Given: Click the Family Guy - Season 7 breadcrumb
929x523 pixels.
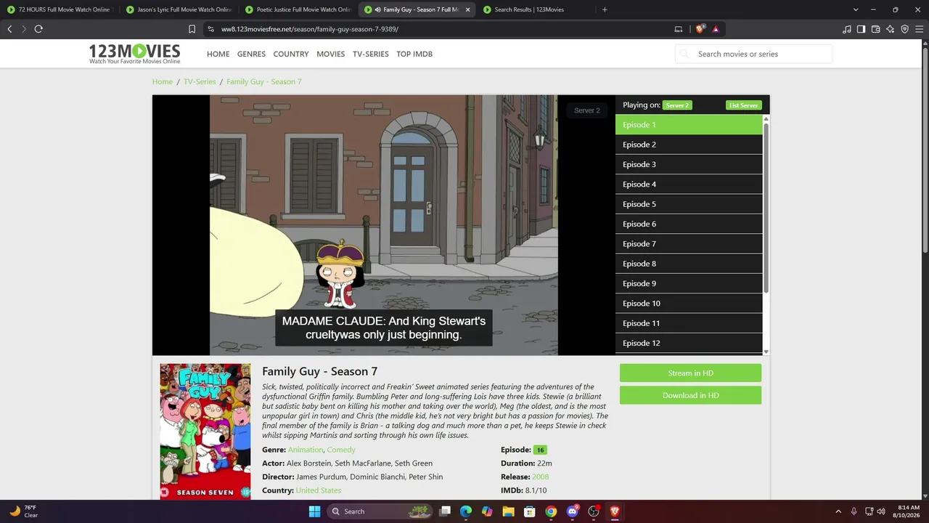Looking at the screenshot, I should tap(264, 81).
